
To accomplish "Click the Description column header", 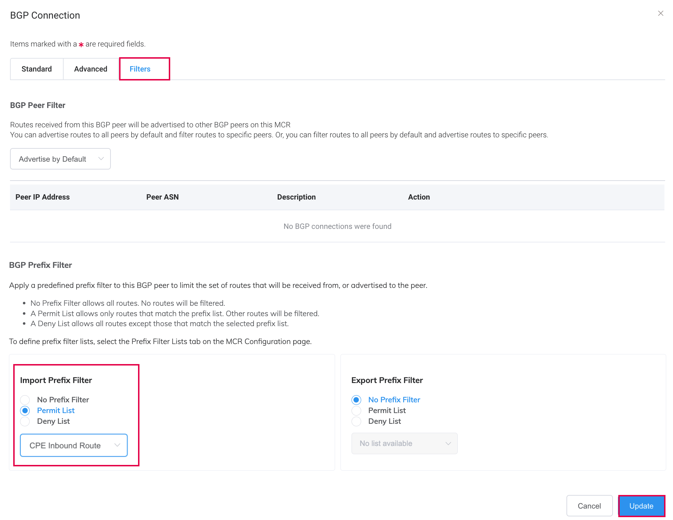I will [x=296, y=197].
